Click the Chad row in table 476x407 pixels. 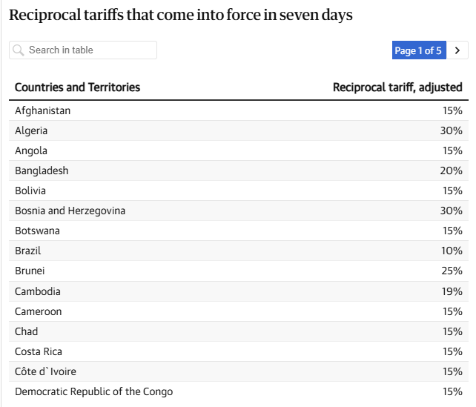pos(239,331)
